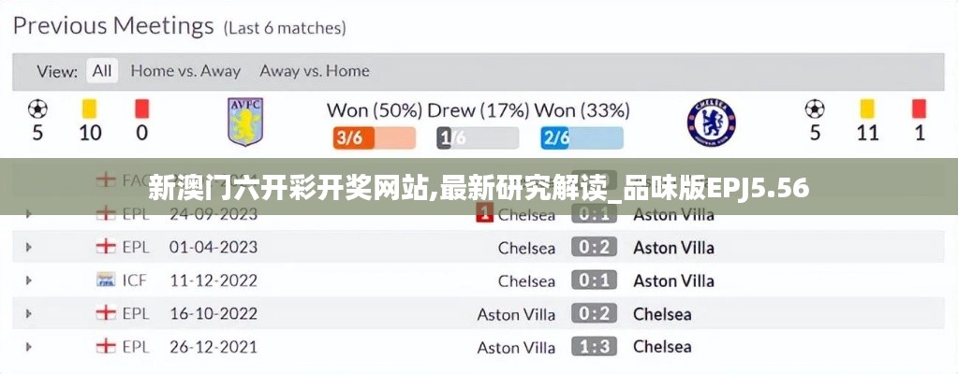
Task: Click the ICF competition flag icon
Action: pyautogui.click(x=106, y=280)
